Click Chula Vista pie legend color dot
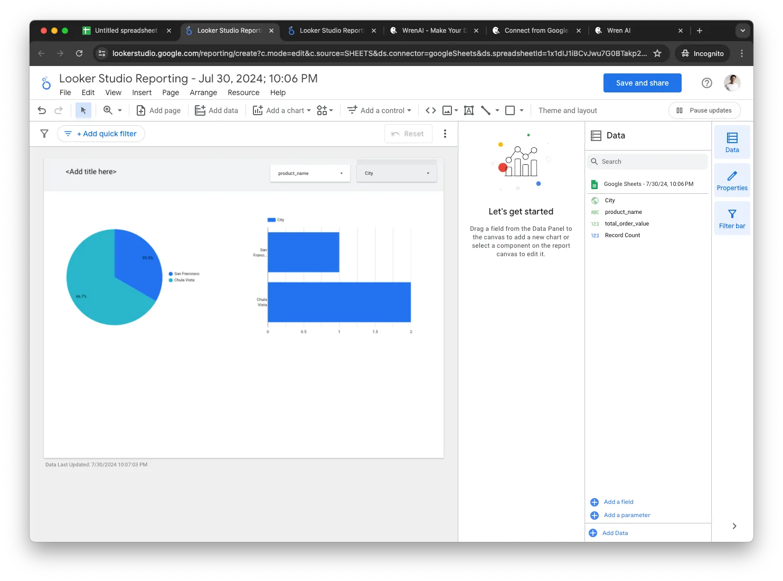 [171, 280]
